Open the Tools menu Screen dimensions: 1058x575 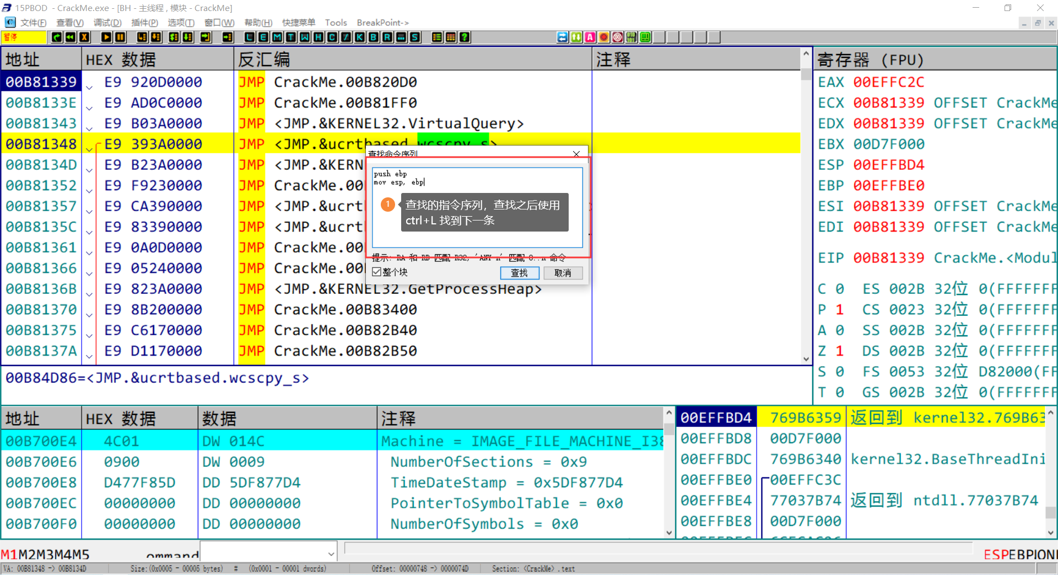(336, 23)
